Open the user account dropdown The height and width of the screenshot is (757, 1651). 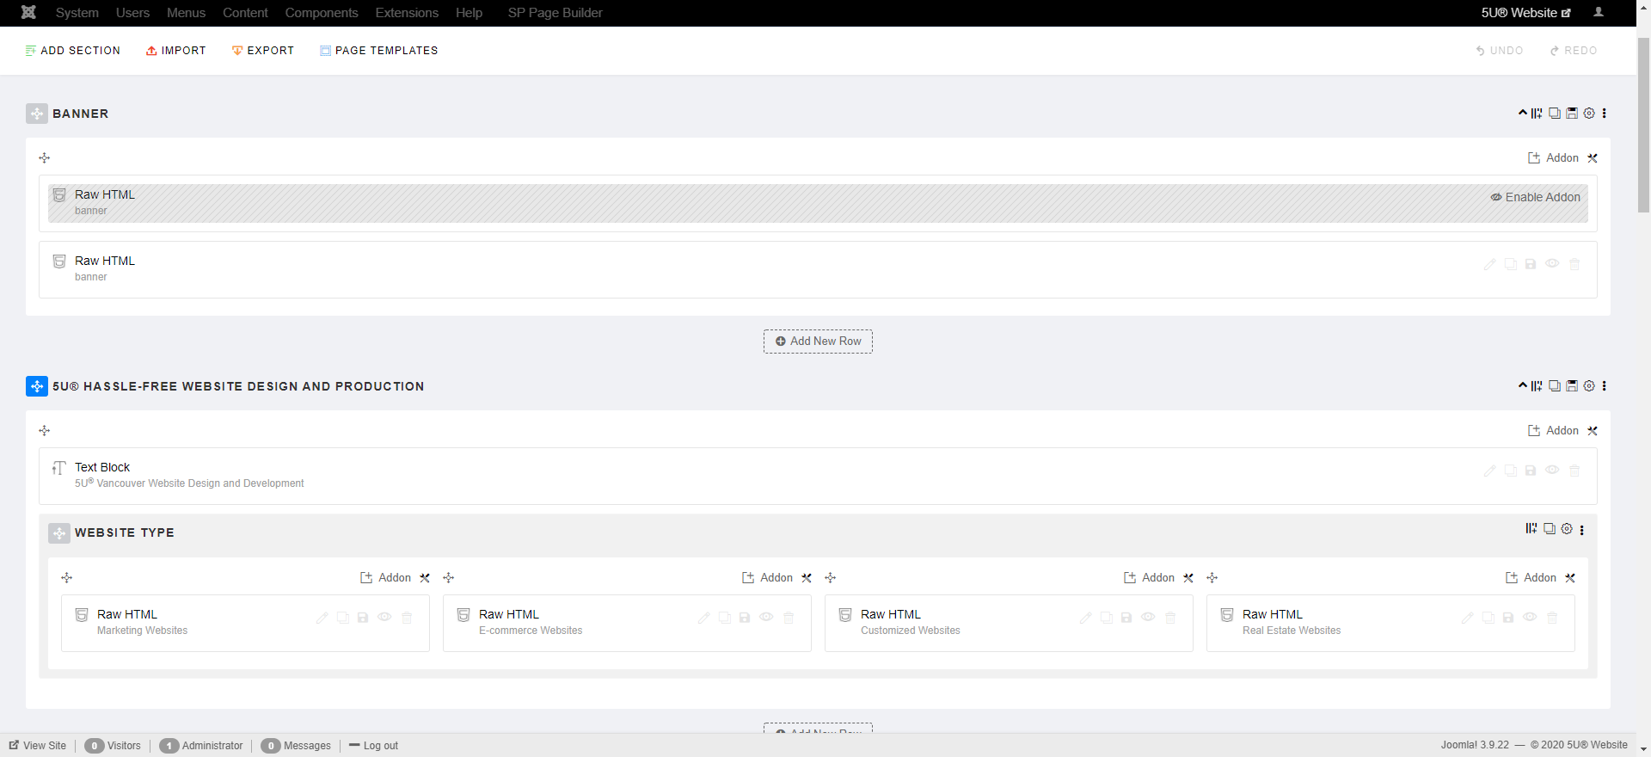pos(1599,12)
